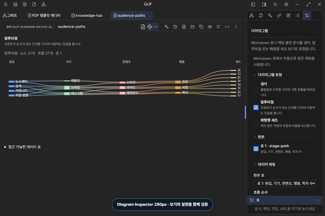Open the edit note tab in right panel
Viewport: 325px width, 216px height.
pyautogui.click(x=288, y=15)
